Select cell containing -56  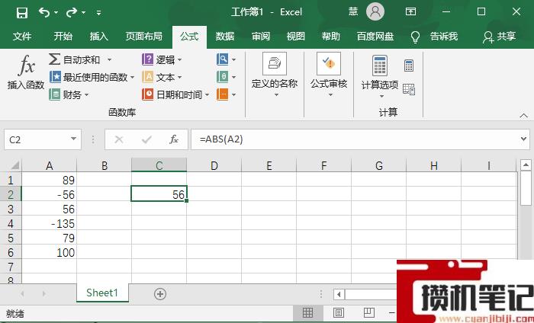[x=50, y=194]
